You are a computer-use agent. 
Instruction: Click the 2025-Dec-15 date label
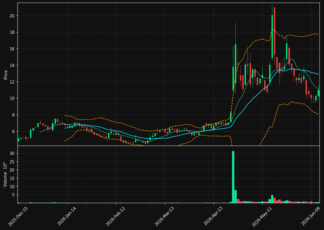pyautogui.click(x=18, y=216)
